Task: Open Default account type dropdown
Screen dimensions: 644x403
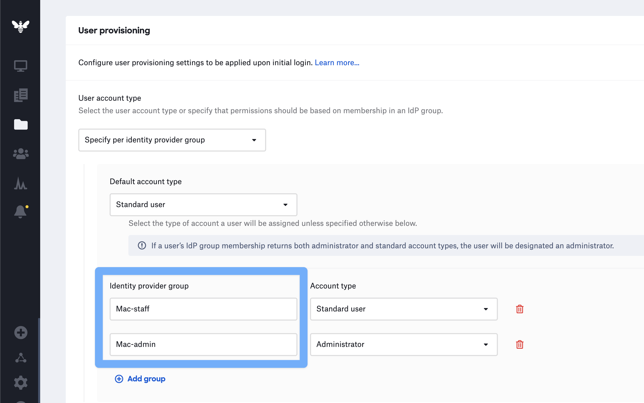Action: (x=203, y=205)
